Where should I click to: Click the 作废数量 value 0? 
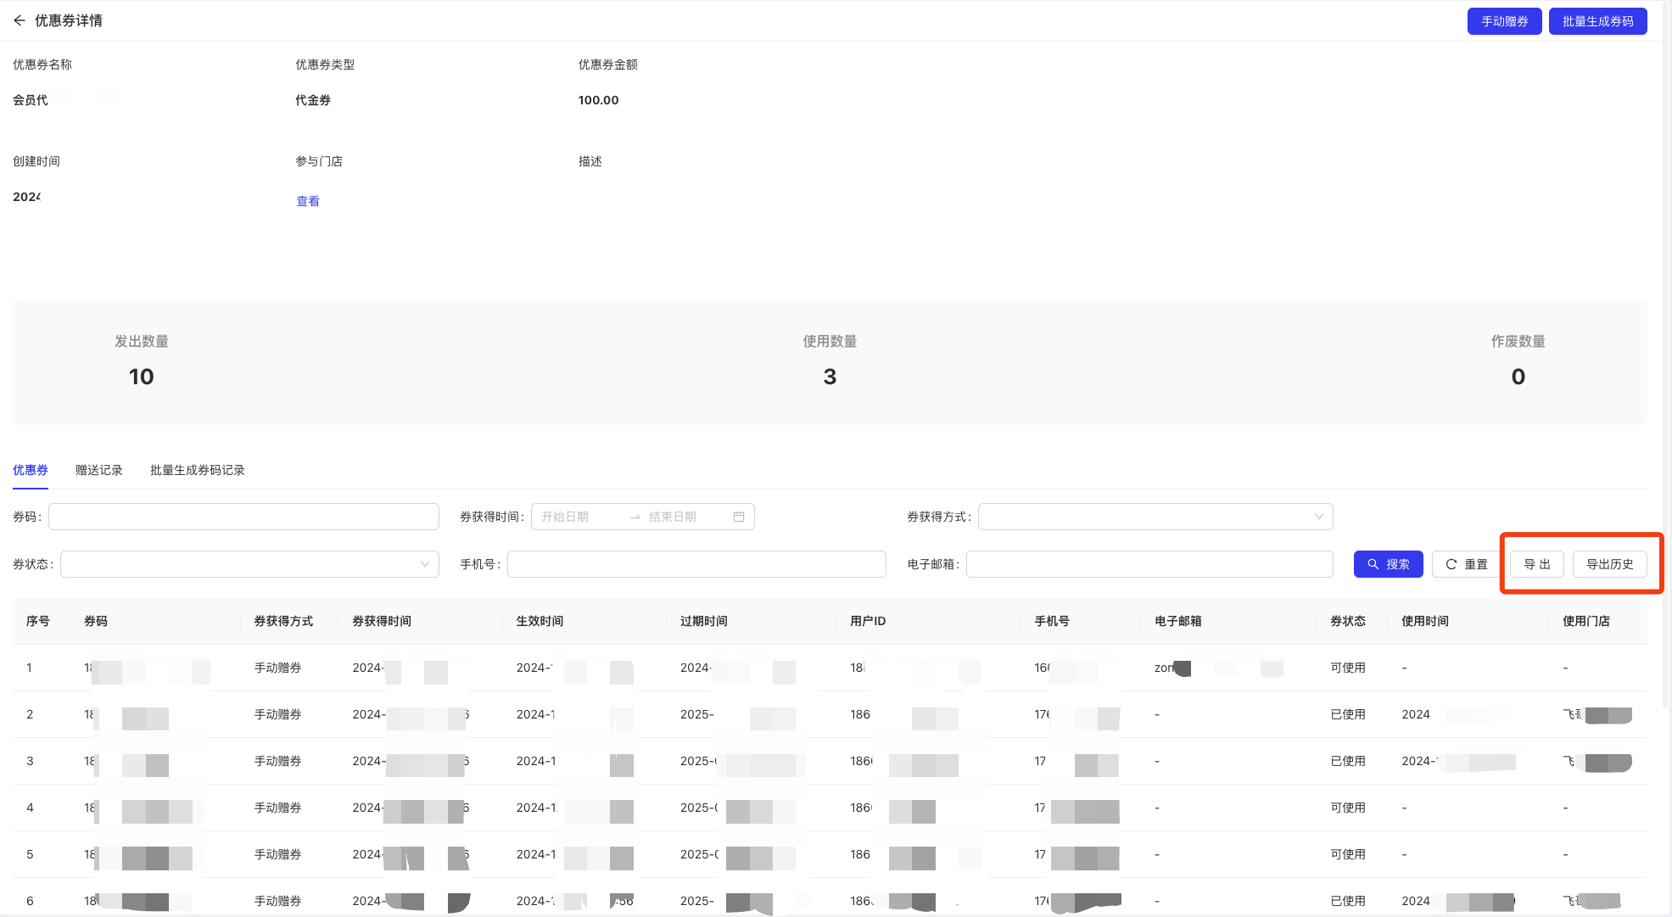1518,377
